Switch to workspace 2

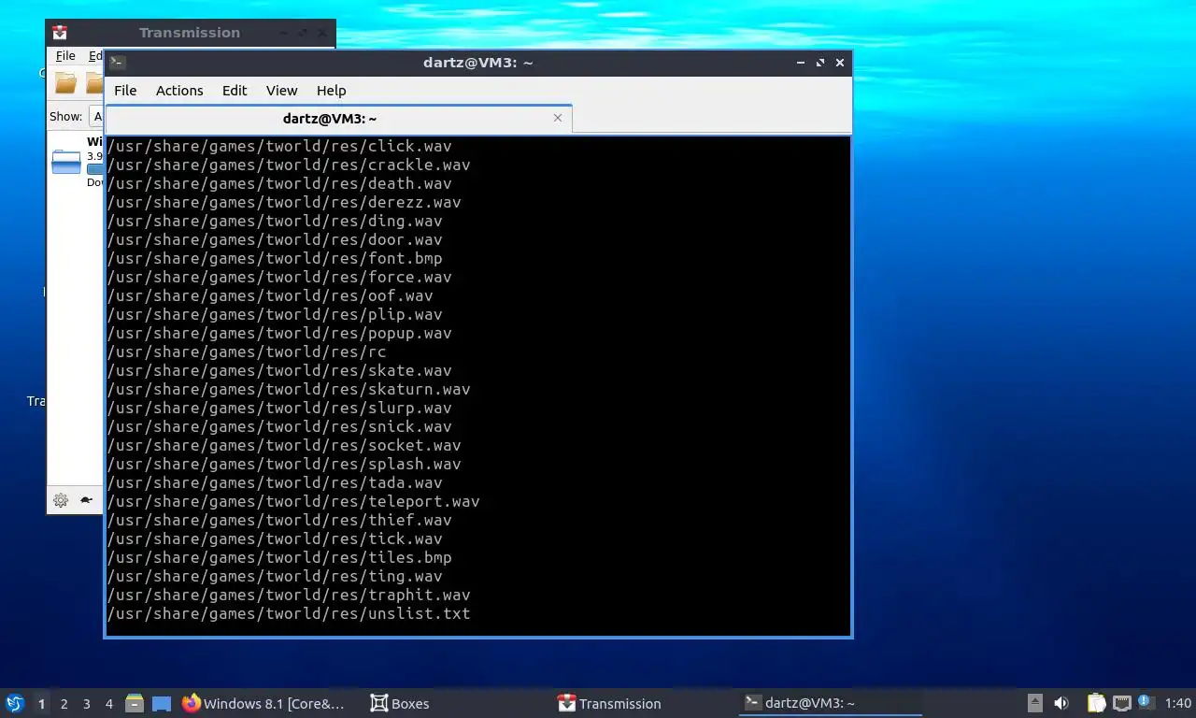pos(64,704)
